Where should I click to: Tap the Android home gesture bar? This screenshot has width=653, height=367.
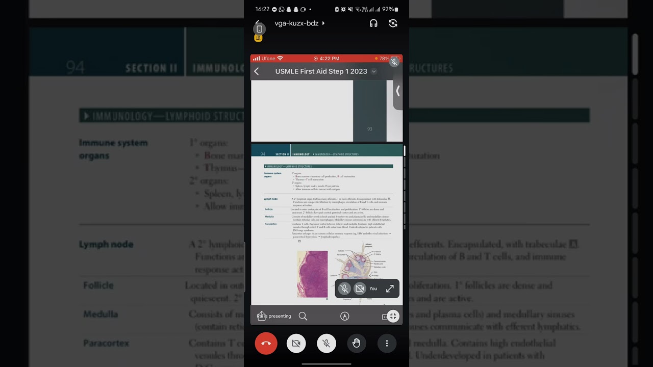(326, 364)
